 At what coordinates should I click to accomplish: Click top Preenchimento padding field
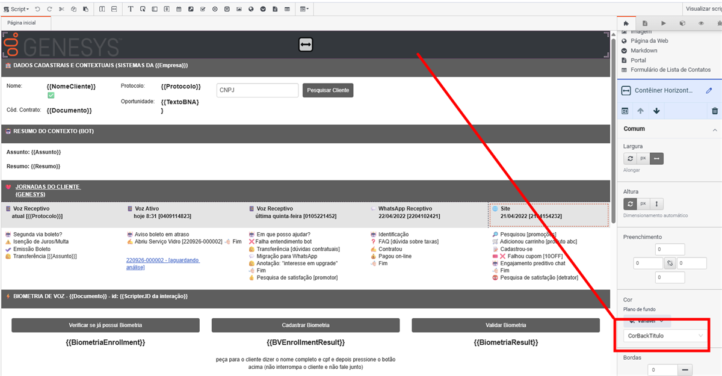(x=670, y=249)
